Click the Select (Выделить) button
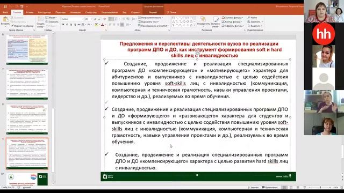344x193 pixels. click(255, 26)
